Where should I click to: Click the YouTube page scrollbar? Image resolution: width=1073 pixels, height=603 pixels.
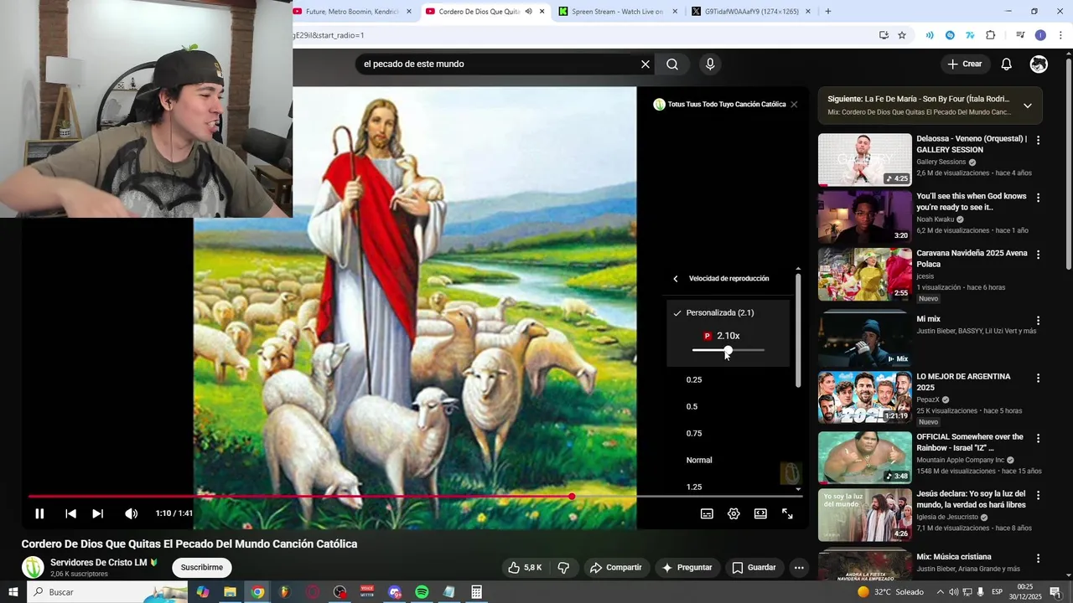point(1068,162)
